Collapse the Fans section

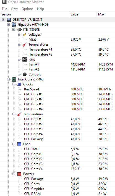[x=19, y=59]
